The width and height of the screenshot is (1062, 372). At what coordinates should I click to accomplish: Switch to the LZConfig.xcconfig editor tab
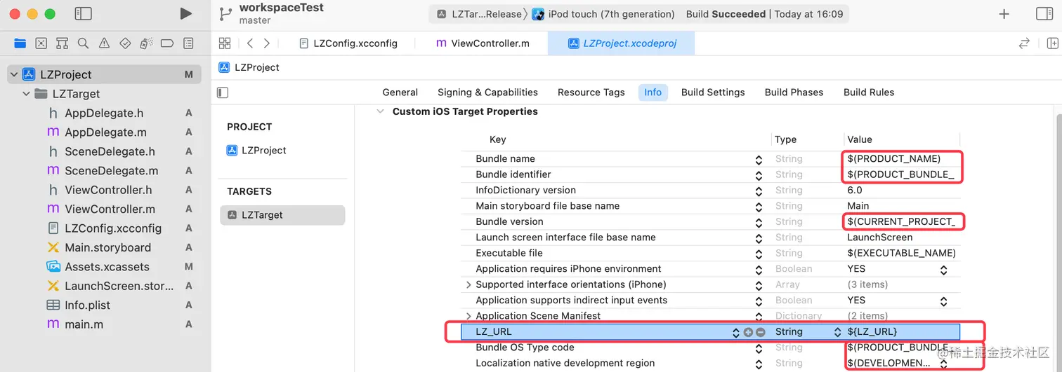(348, 43)
